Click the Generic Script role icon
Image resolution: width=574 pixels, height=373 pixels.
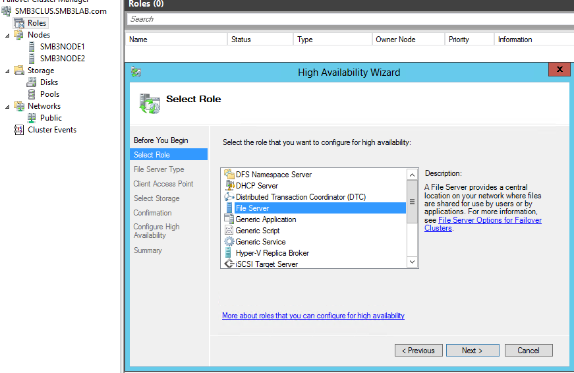click(x=229, y=230)
